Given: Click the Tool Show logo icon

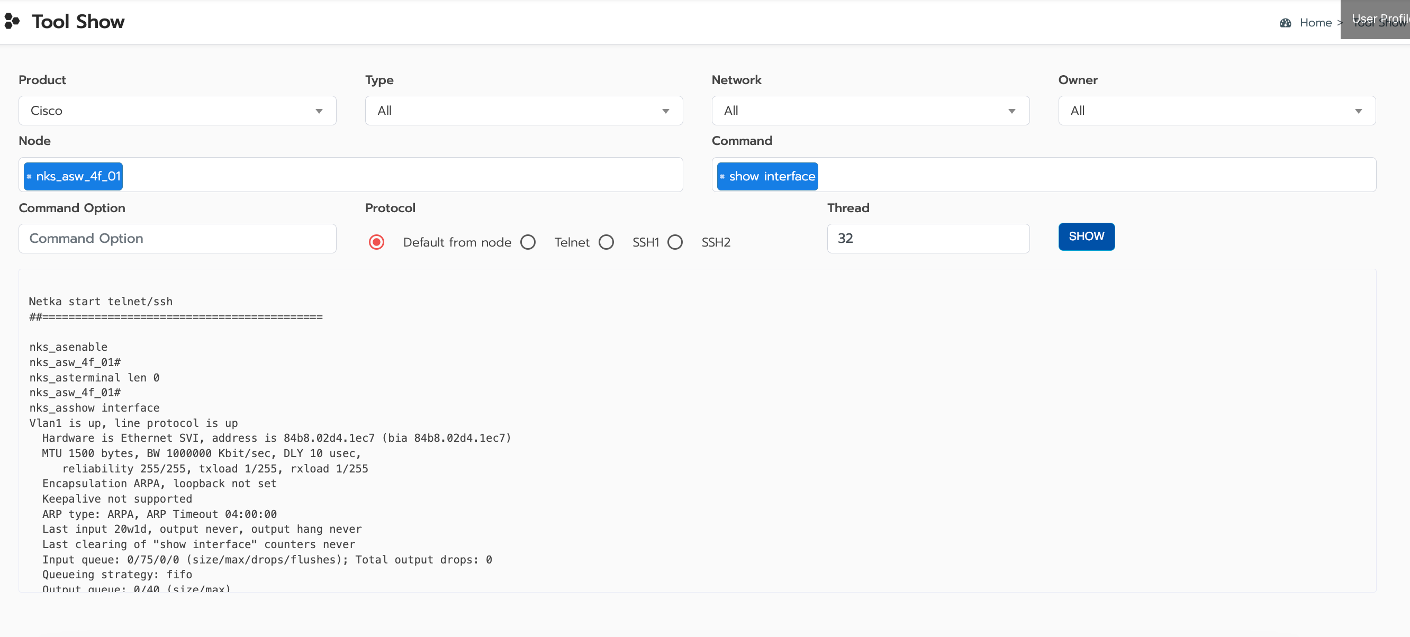Looking at the screenshot, I should (x=12, y=21).
